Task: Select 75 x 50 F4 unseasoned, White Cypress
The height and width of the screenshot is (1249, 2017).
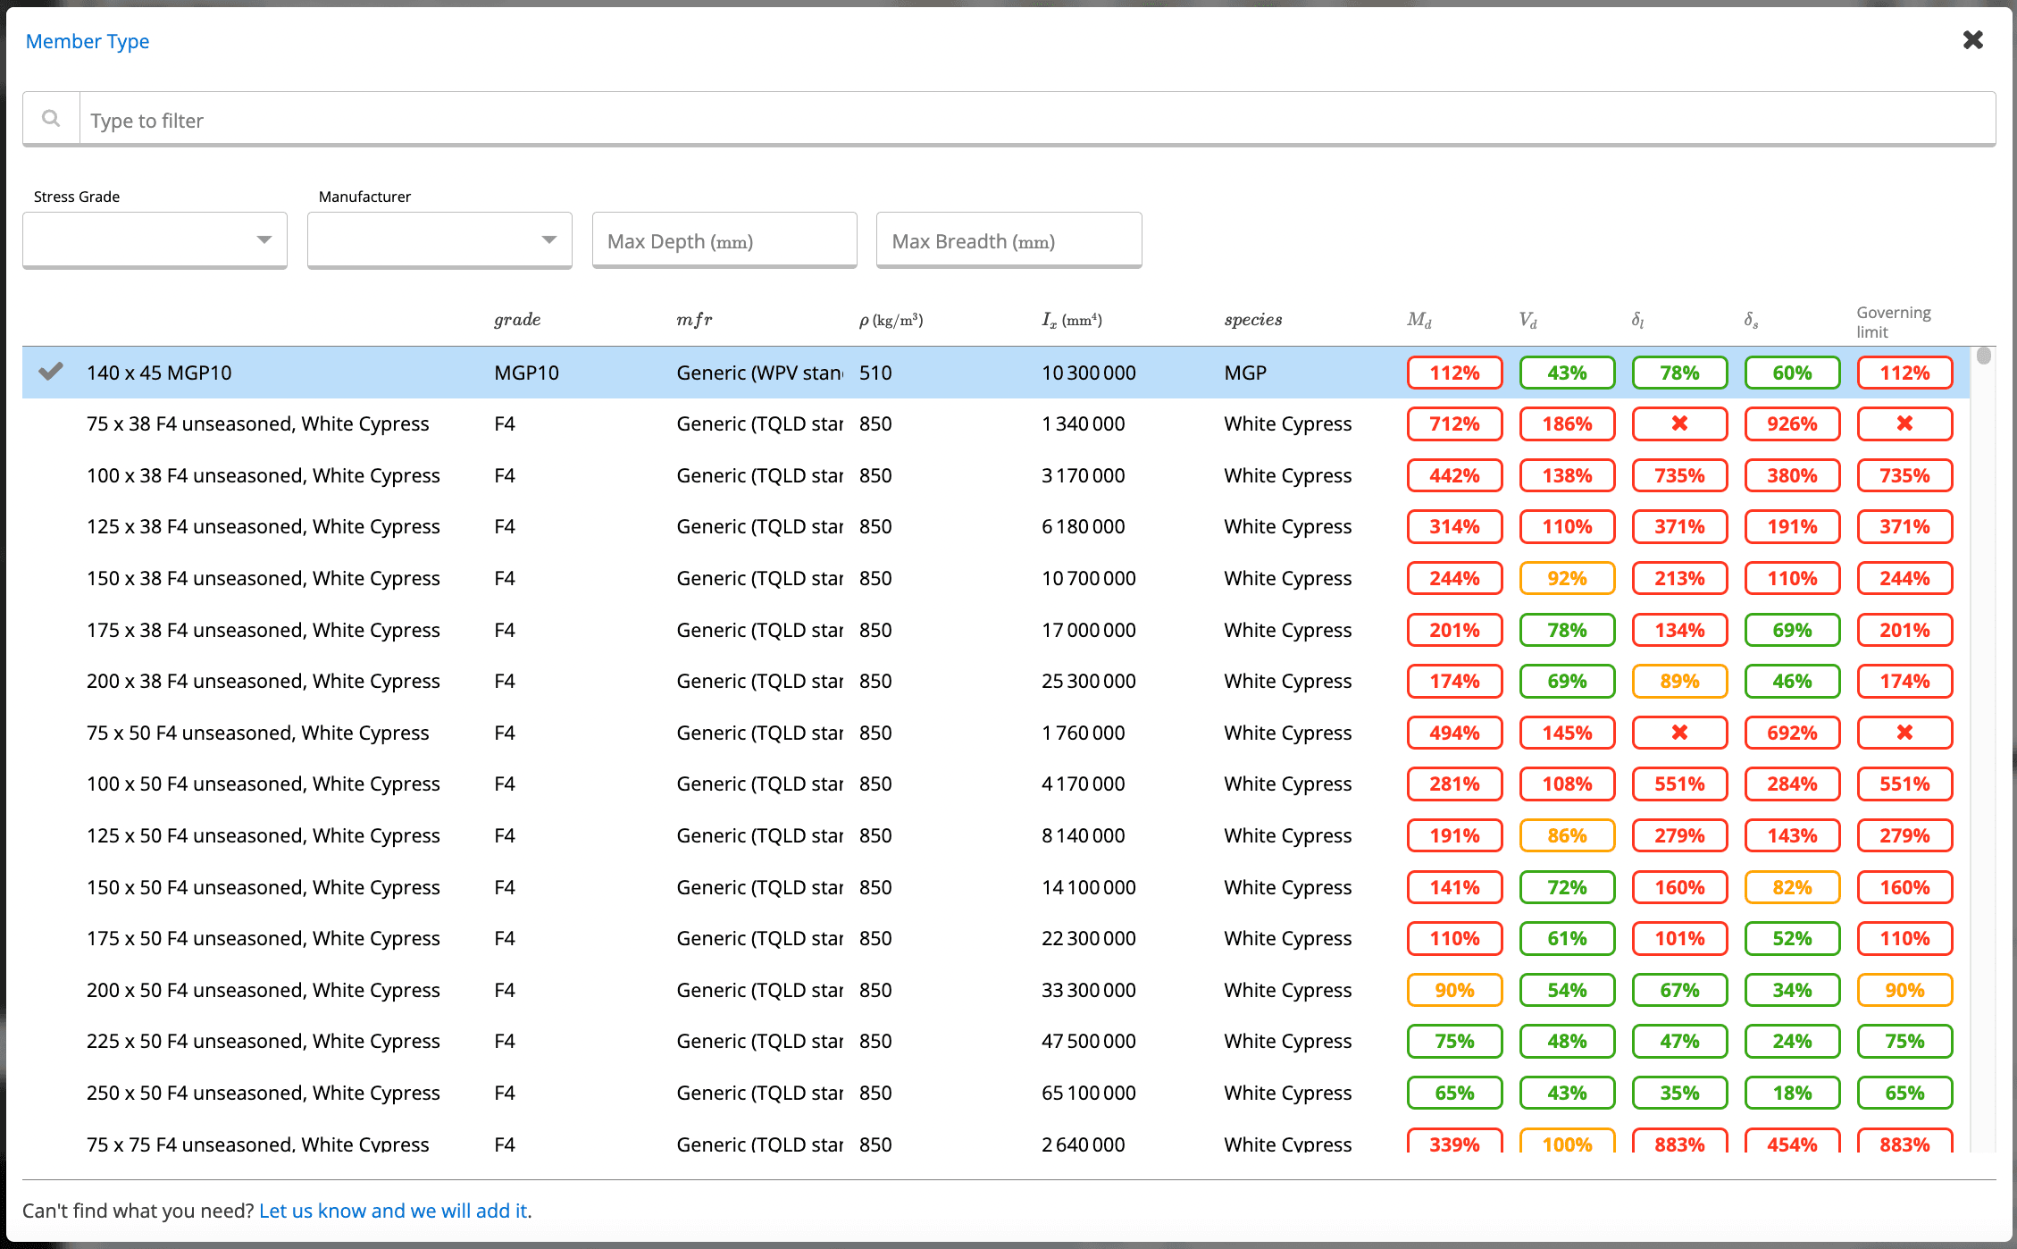Action: [996, 733]
